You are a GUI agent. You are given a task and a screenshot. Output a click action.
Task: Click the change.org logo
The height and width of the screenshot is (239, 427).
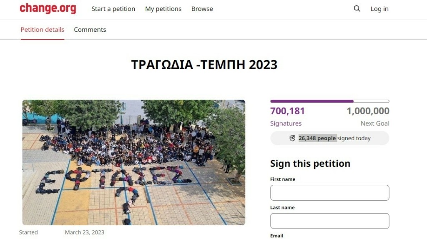tap(48, 8)
